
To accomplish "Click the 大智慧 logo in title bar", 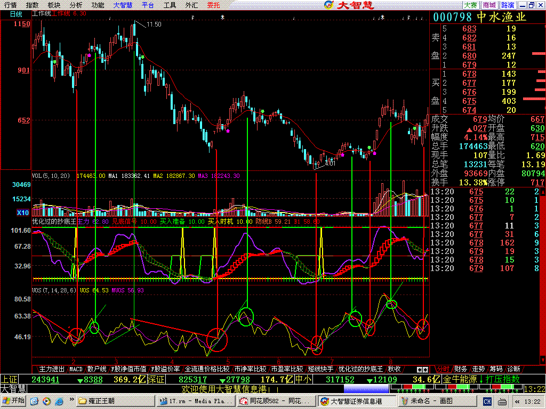I will pyautogui.click(x=349, y=5).
